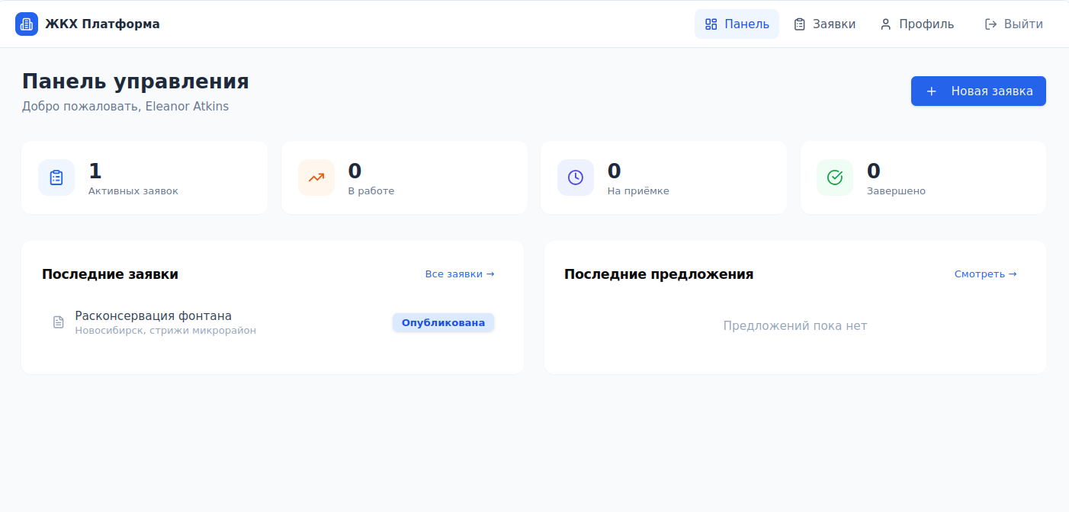The width and height of the screenshot is (1069, 512).
Task: Open the Панель navigation tab
Action: [737, 24]
